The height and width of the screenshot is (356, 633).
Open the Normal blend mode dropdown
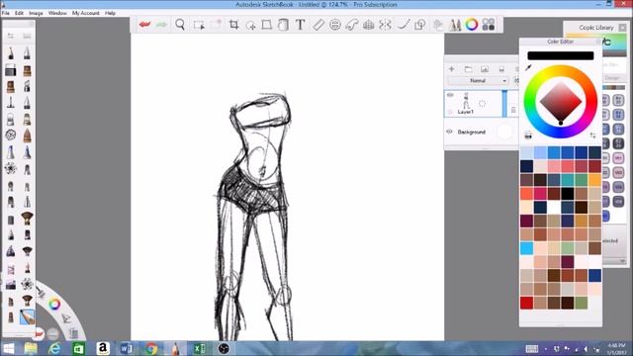point(478,81)
